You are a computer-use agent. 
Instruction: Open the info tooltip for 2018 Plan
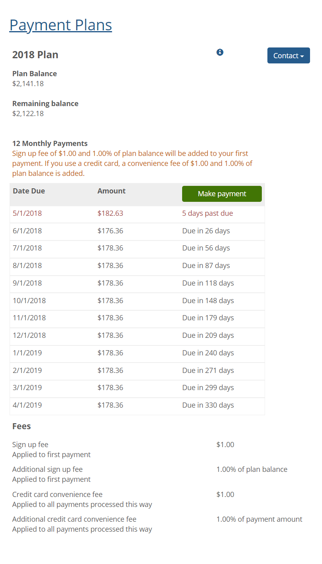coord(220,52)
